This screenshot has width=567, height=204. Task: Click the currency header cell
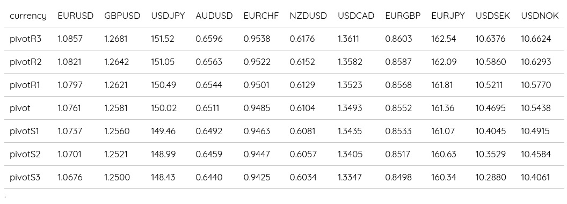[x=28, y=16]
